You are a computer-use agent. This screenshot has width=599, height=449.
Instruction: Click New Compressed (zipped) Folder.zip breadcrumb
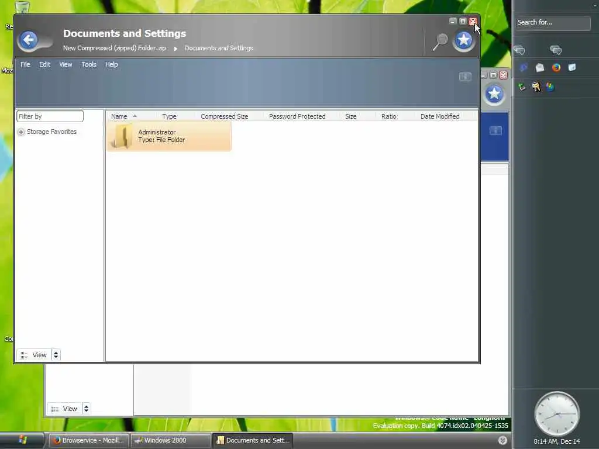pos(115,48)
